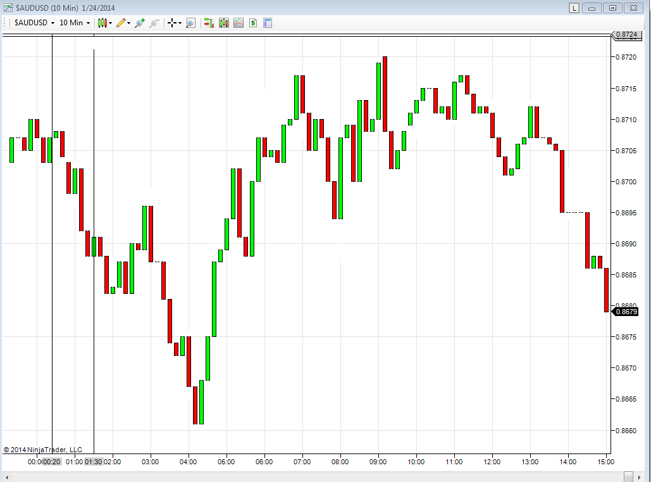
Task: Expand the crosshair cursor dropdown arrow
Action: coord(180,23)
